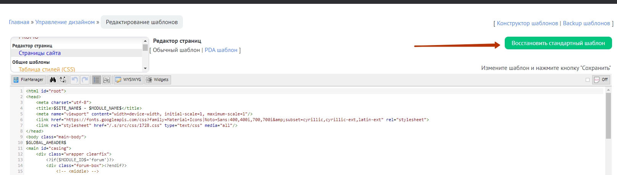Go to the Главная breadcrumb link
Image resolution: width=617 pixels, height=175 pixels.
click(x=19, y=22)
